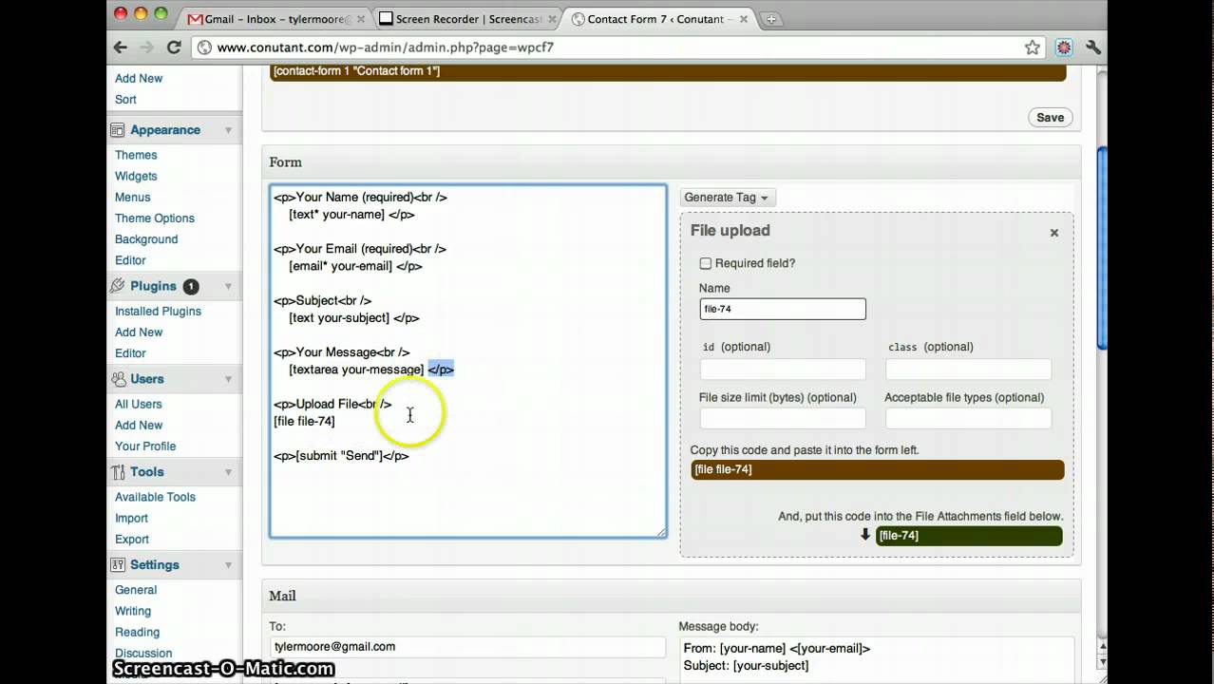Open Your Profile page
The height and width of the screenshot is (684, 1214).
pos(145,446)
